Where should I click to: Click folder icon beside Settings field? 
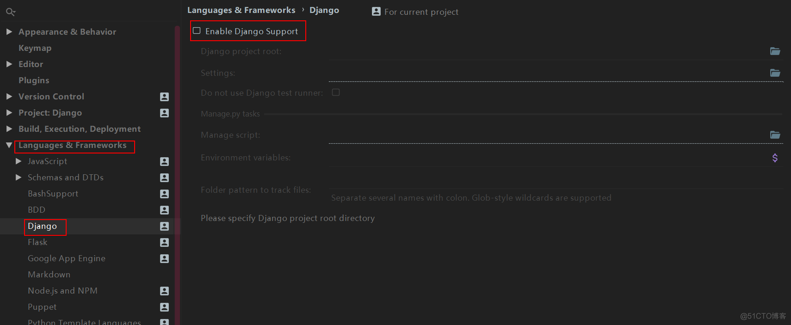(775, 73)
